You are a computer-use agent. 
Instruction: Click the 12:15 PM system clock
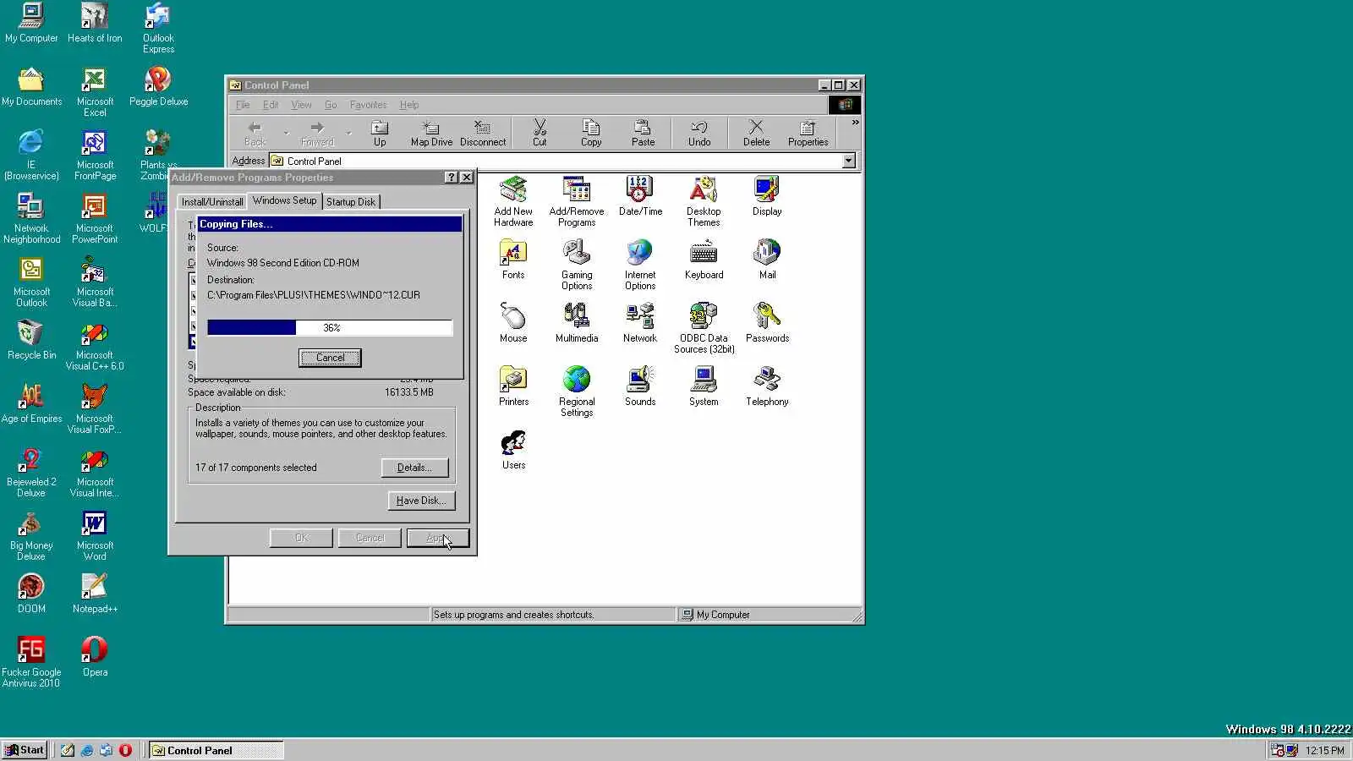[1324, 751]
